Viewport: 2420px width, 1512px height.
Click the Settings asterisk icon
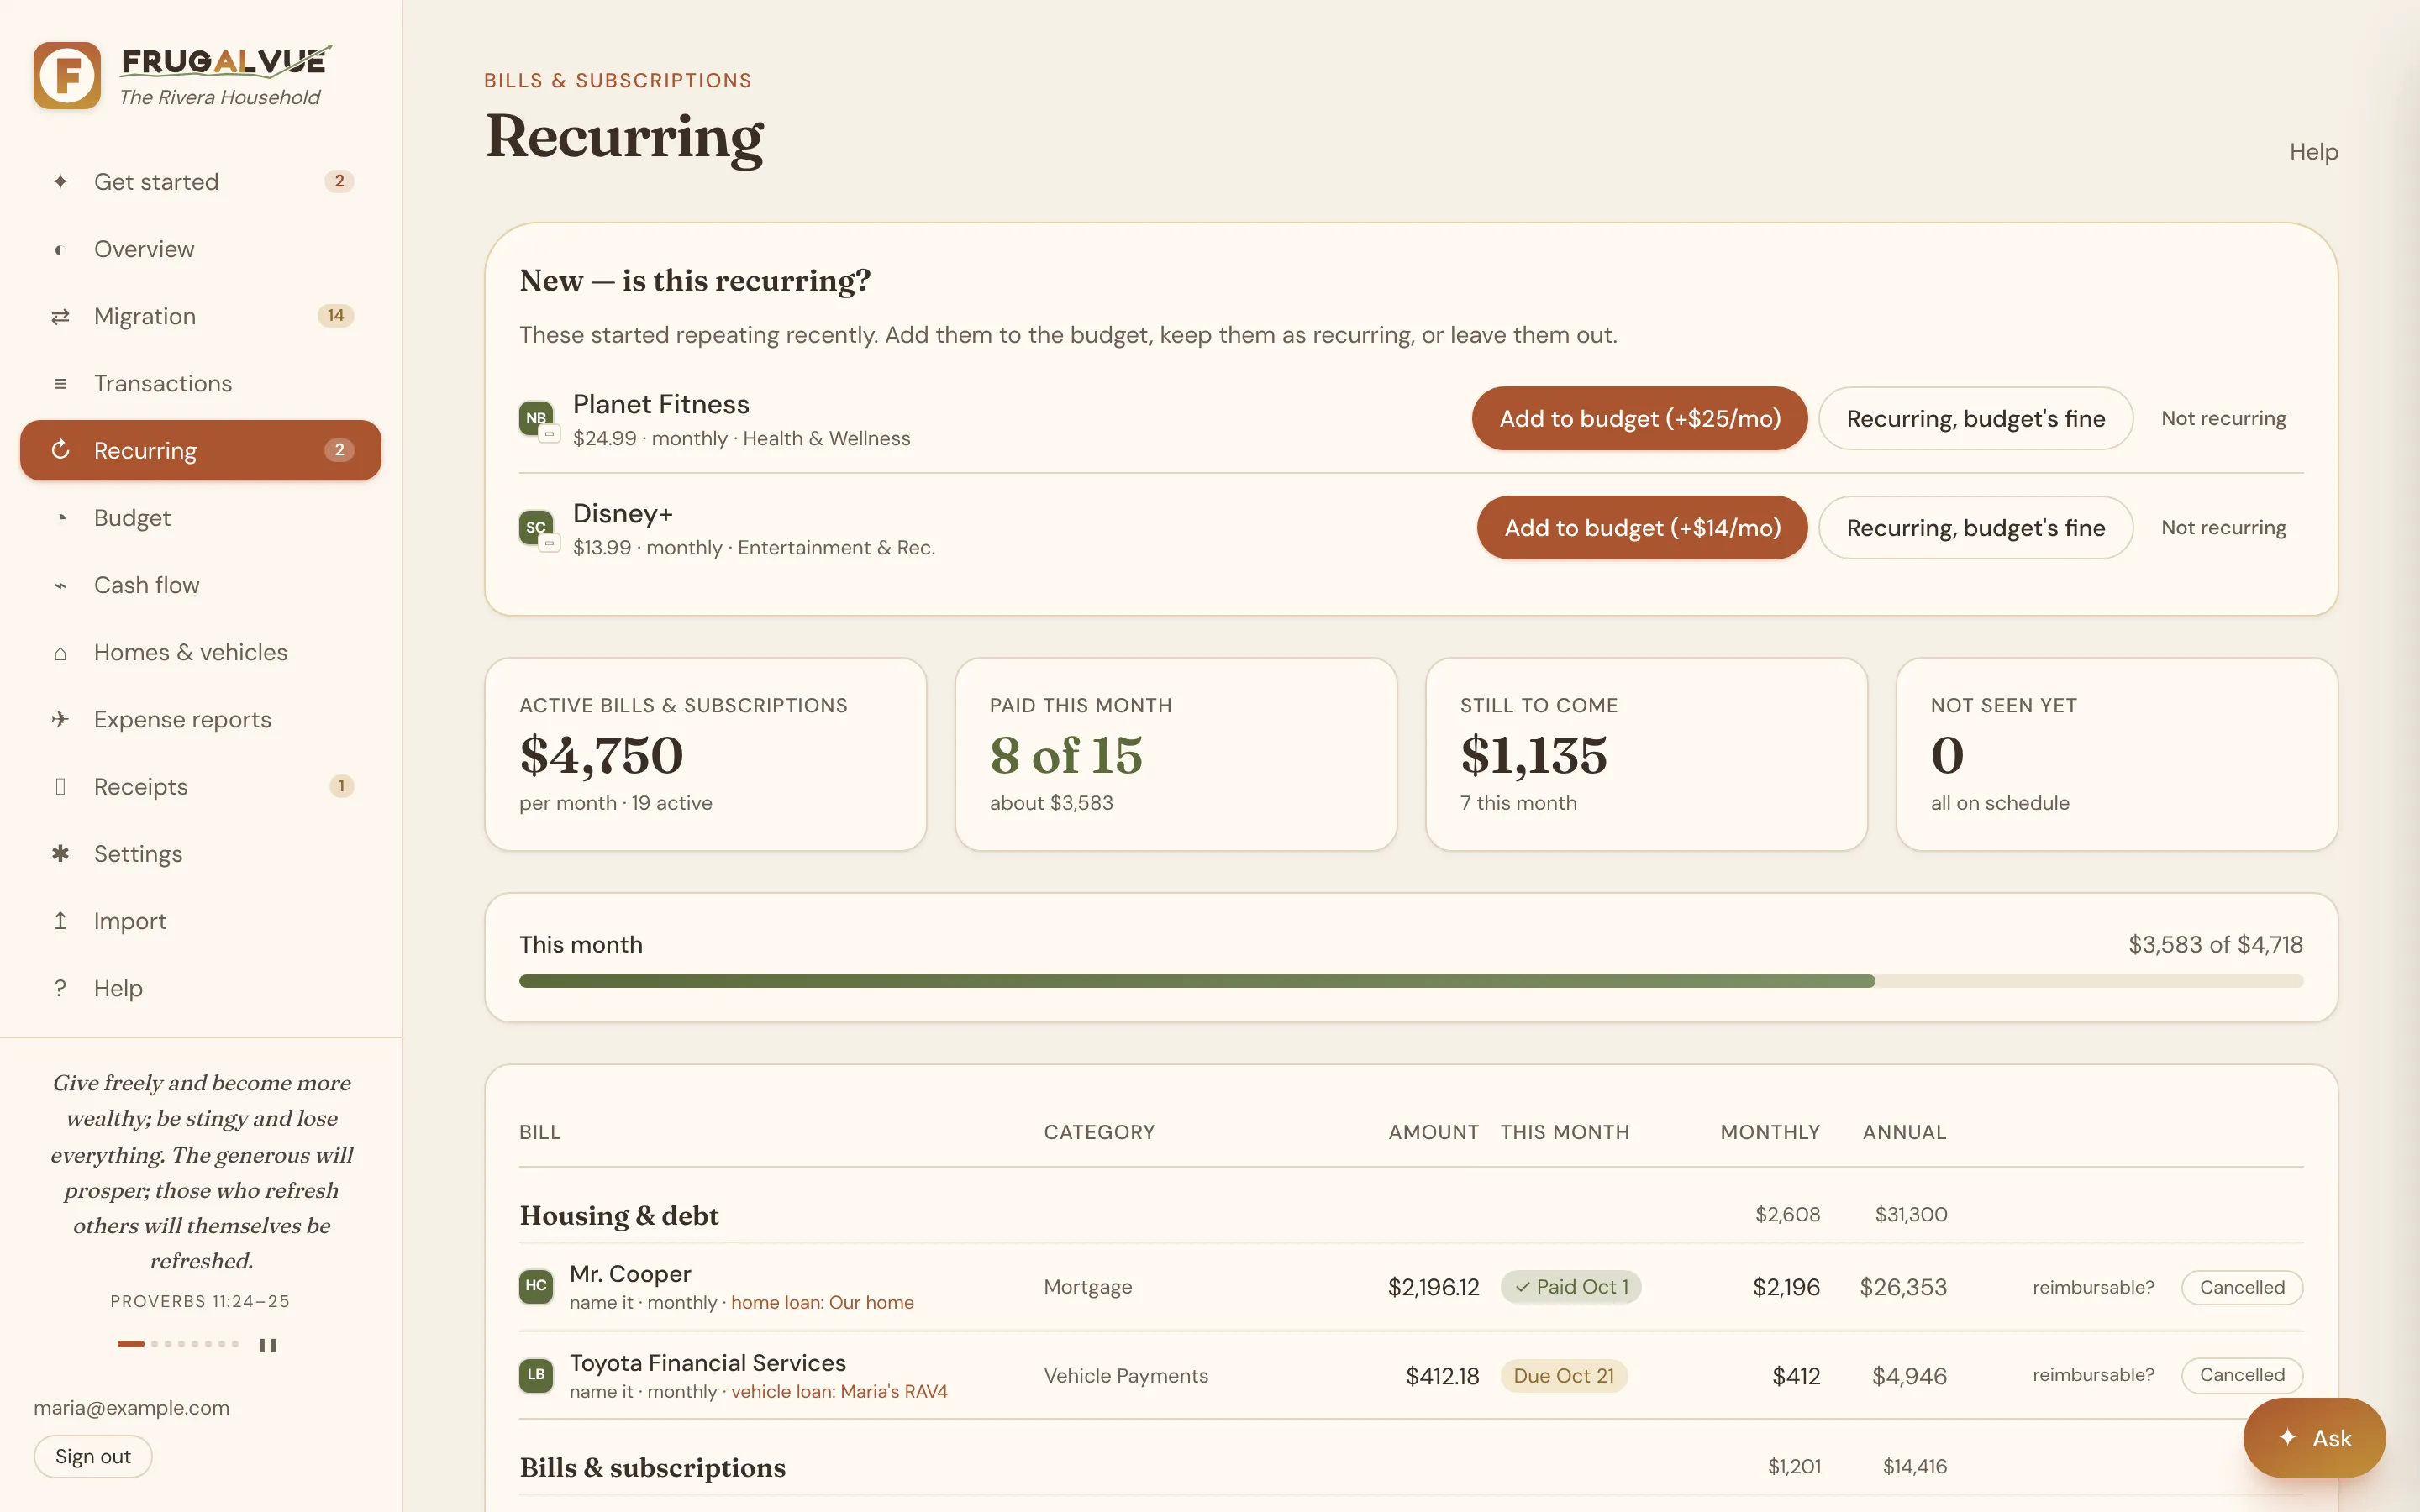coord(60,853)
